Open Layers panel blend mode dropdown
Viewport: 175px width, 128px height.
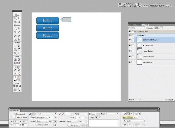tap(137, 28)
